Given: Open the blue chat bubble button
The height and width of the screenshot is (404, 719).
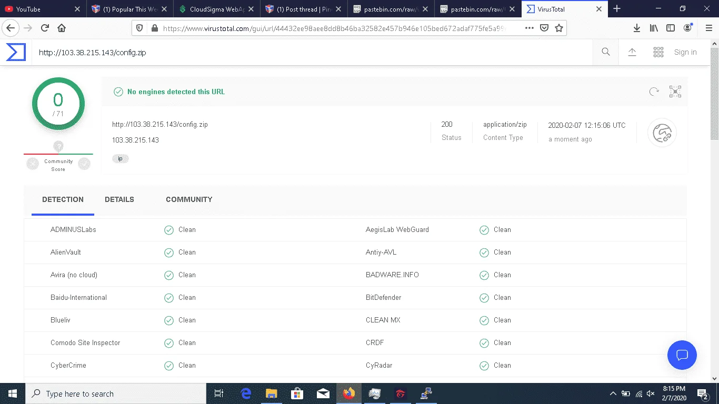Looking at the screenshot, I should coord(682,355).
